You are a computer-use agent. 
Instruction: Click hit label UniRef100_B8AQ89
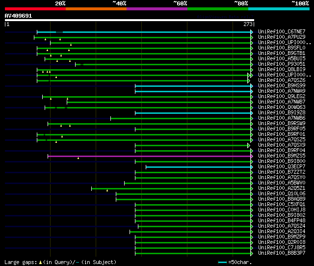pyautogui.click(x=282, y=199)
